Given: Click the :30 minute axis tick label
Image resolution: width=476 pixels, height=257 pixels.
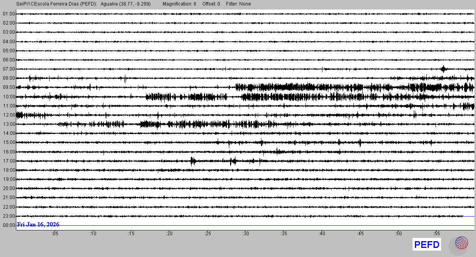Looking at the screenshot, I should pyautogui.click(x=246, y=234).
